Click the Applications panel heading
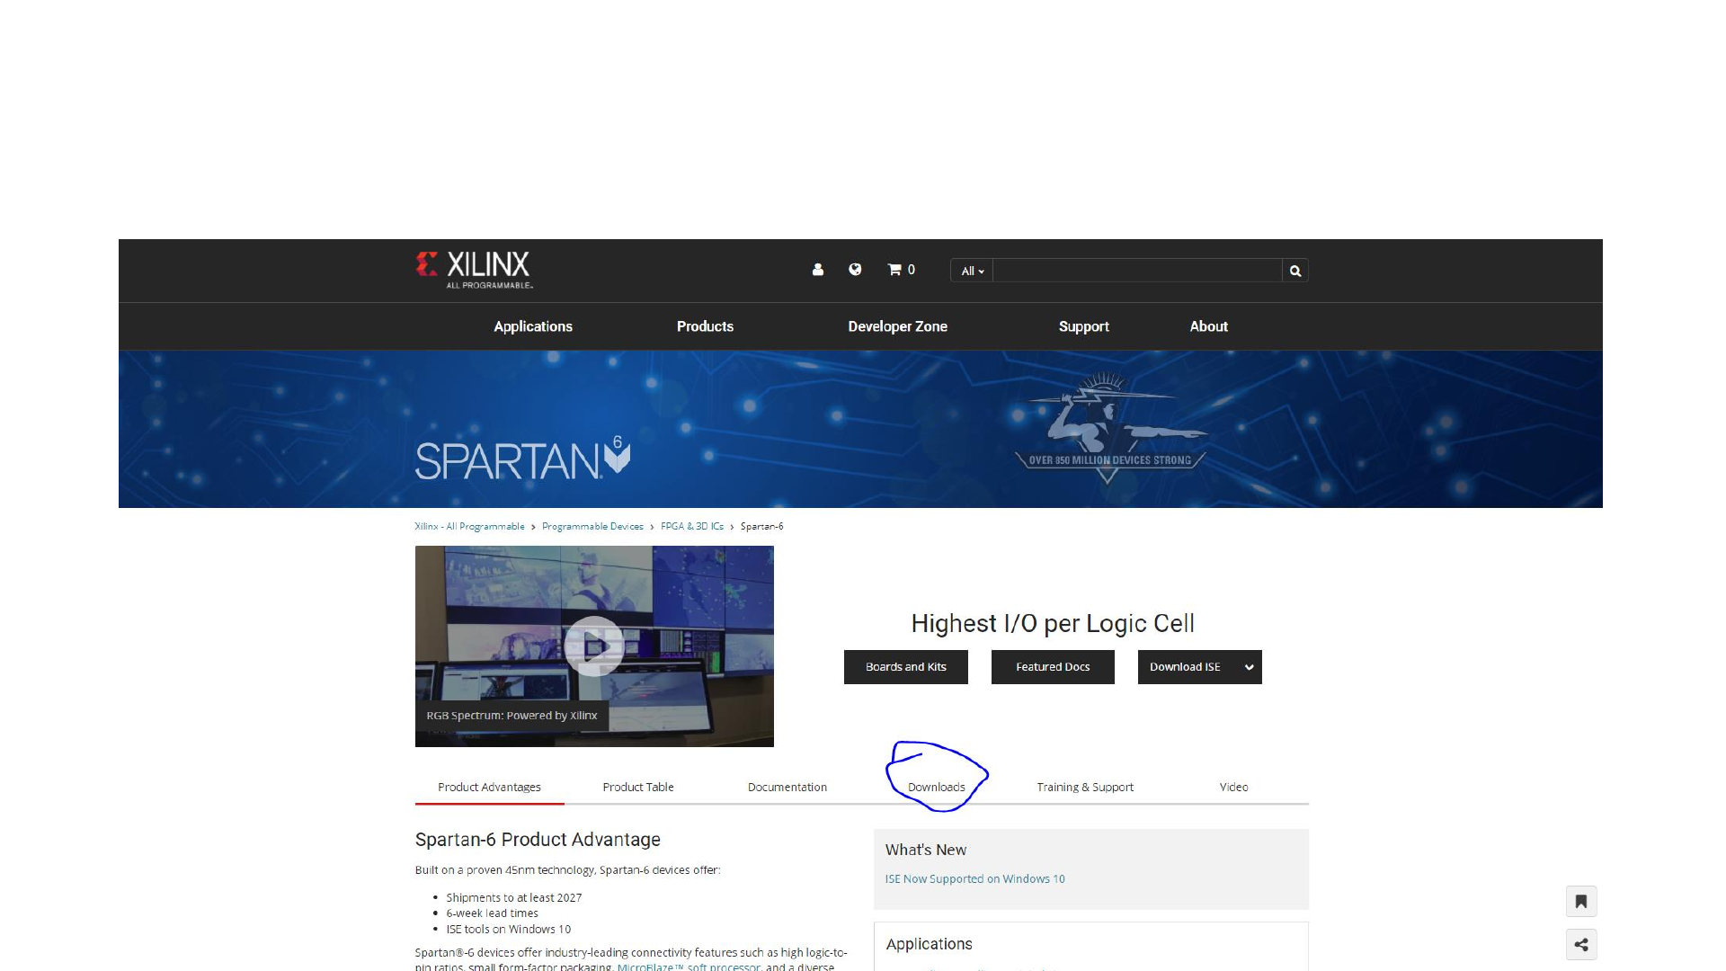Viewport: 1726px width, 971px height. [929, 944]
